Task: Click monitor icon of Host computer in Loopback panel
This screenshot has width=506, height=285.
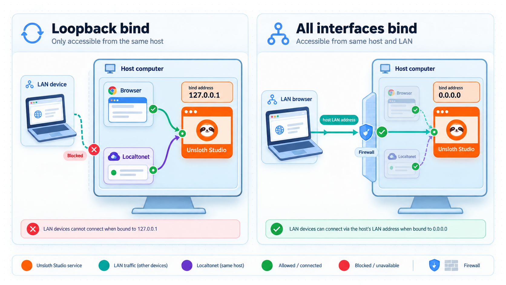Action: tap(110, 69)
